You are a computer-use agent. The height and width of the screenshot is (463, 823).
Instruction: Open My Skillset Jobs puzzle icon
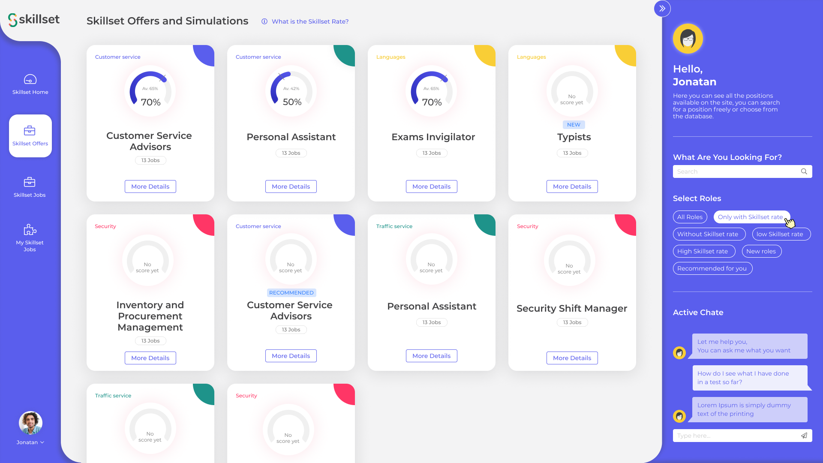pyautogui.click(x=30, y=230)
